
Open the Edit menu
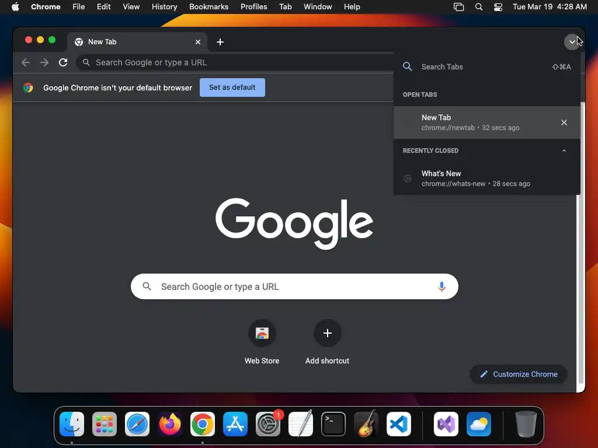(x=104, y=6)
